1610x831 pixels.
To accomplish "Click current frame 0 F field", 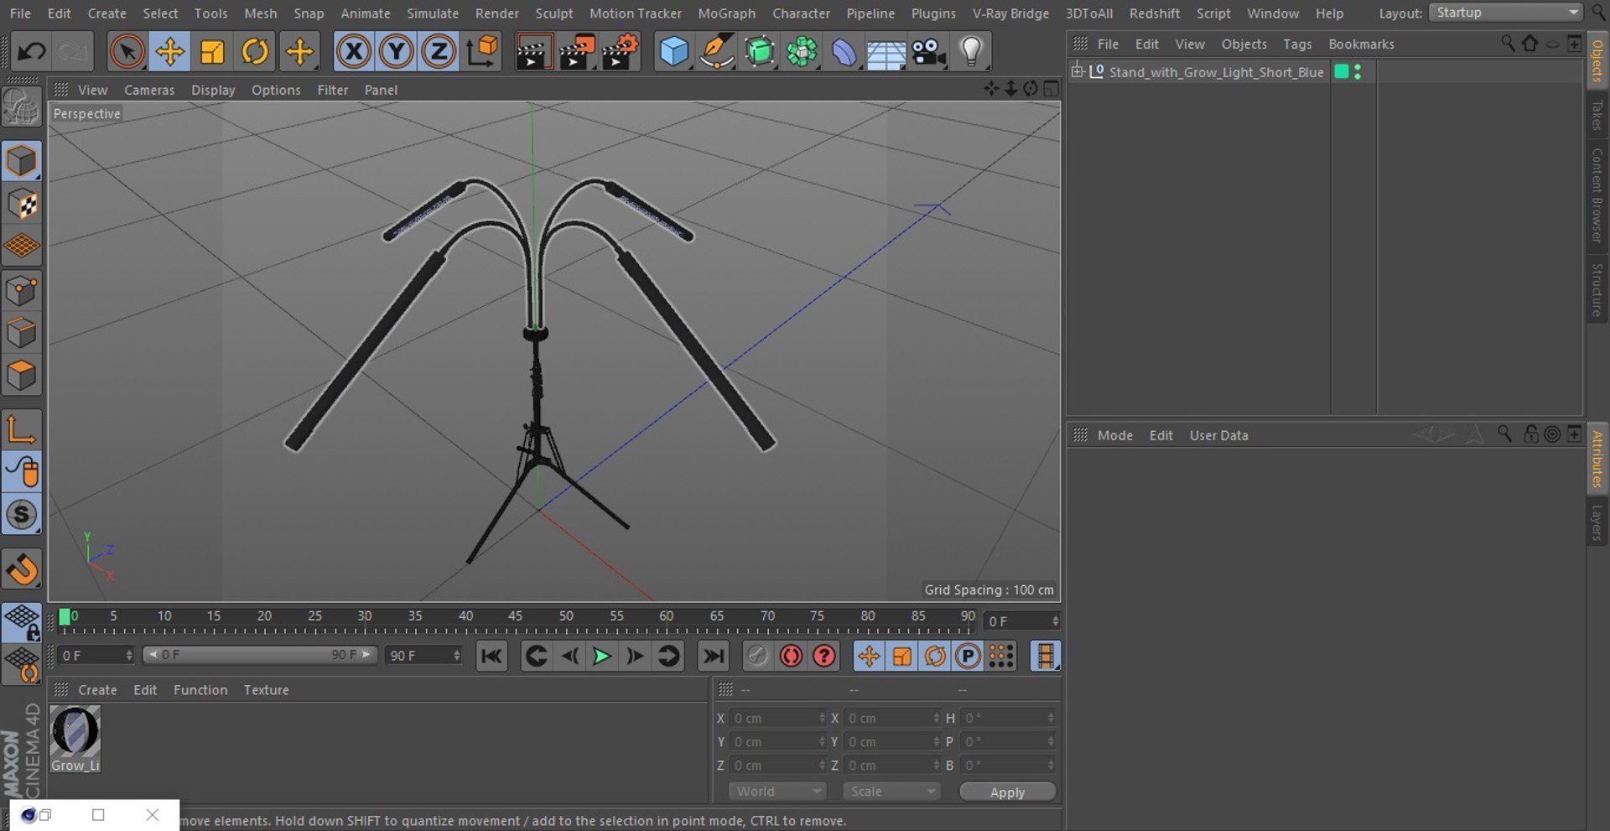I will [x=1023, y=621].
